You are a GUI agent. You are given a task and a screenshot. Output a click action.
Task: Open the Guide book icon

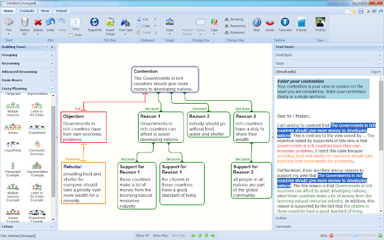tap(270, 23)
